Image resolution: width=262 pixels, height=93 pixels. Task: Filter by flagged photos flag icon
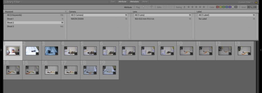click(x=143, y=7)
